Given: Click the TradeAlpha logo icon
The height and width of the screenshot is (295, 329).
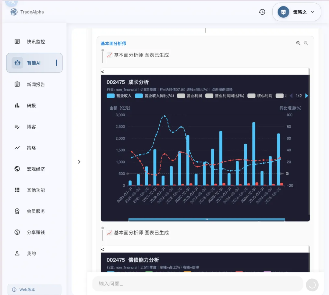Looking at the screenshot, I should tap(14, 12).
